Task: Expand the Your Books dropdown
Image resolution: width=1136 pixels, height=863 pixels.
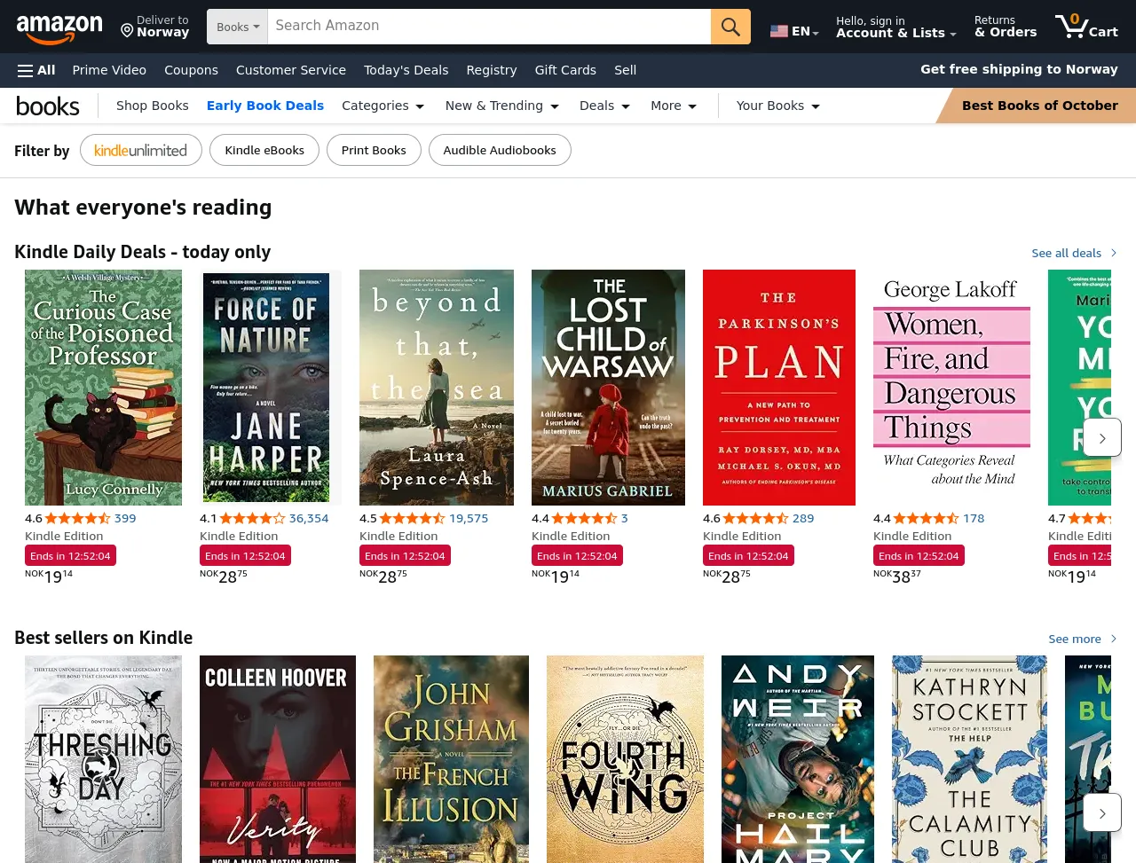Action: coord(778,106)
